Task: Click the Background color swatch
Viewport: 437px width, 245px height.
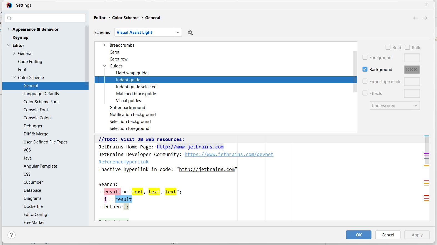Action: [x=412, y=70]
